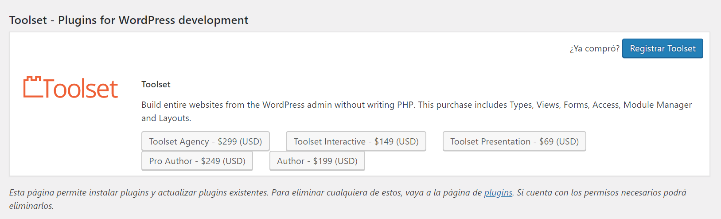Click the word "Views" in the description

(x=547, y=105)
